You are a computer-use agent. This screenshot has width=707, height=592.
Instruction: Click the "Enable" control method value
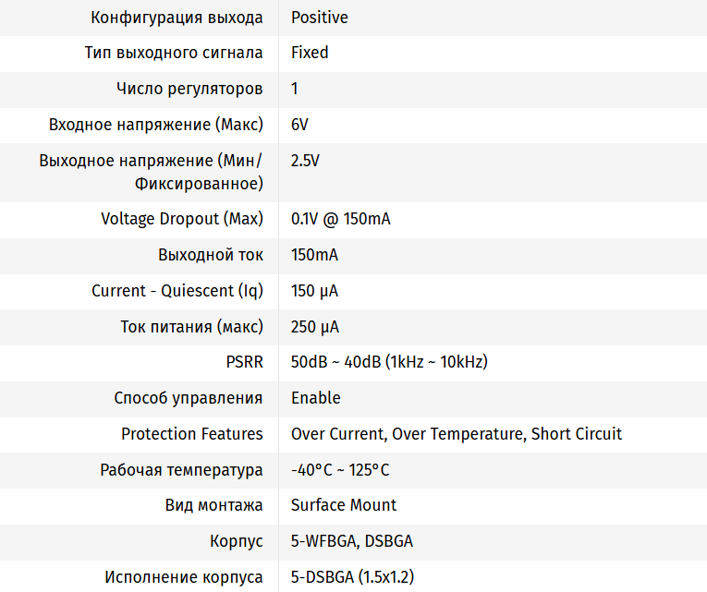[315, 398]
